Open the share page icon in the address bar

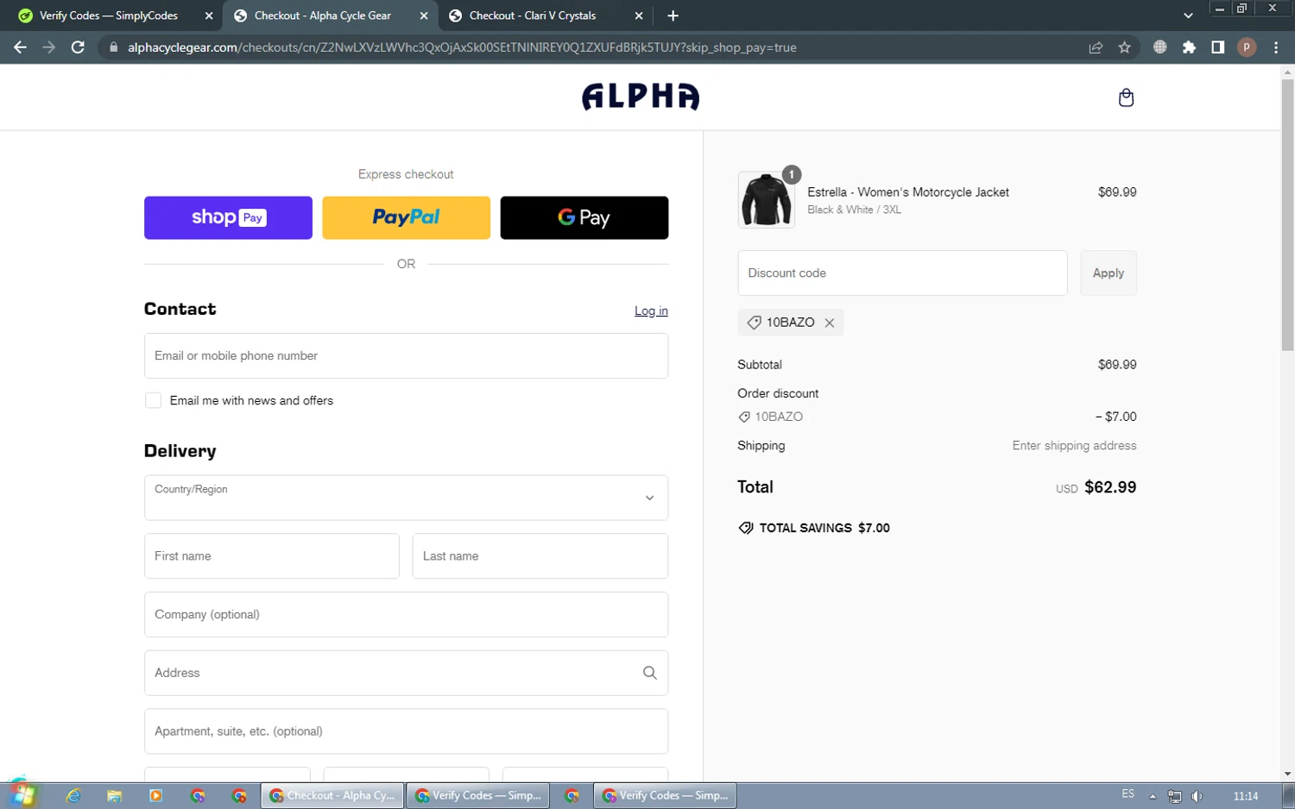tap(1096, 47)
